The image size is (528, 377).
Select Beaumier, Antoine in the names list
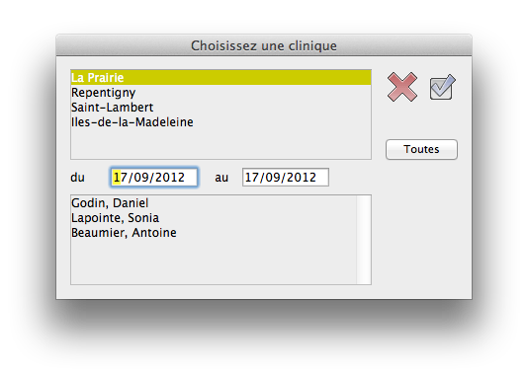point(214,233)
